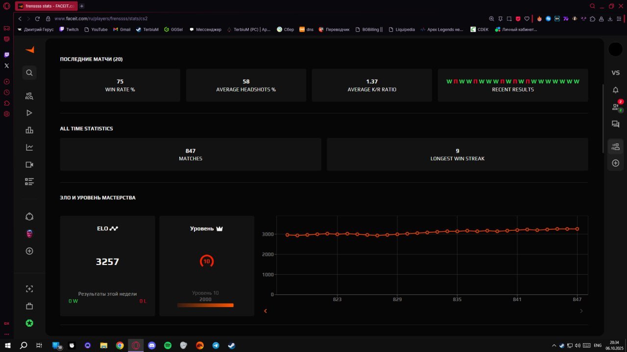The height and width of the screenshot is (352, 627).
Task: Go to next chart page with right arrow
Action: click(x=581, y=311)
